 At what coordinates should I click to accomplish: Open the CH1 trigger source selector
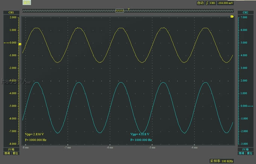(x=213, y=3)
